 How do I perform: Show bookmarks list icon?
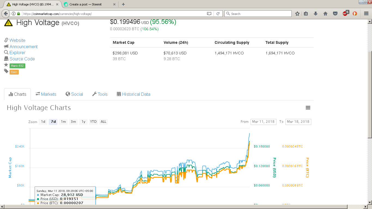point(306,14)
